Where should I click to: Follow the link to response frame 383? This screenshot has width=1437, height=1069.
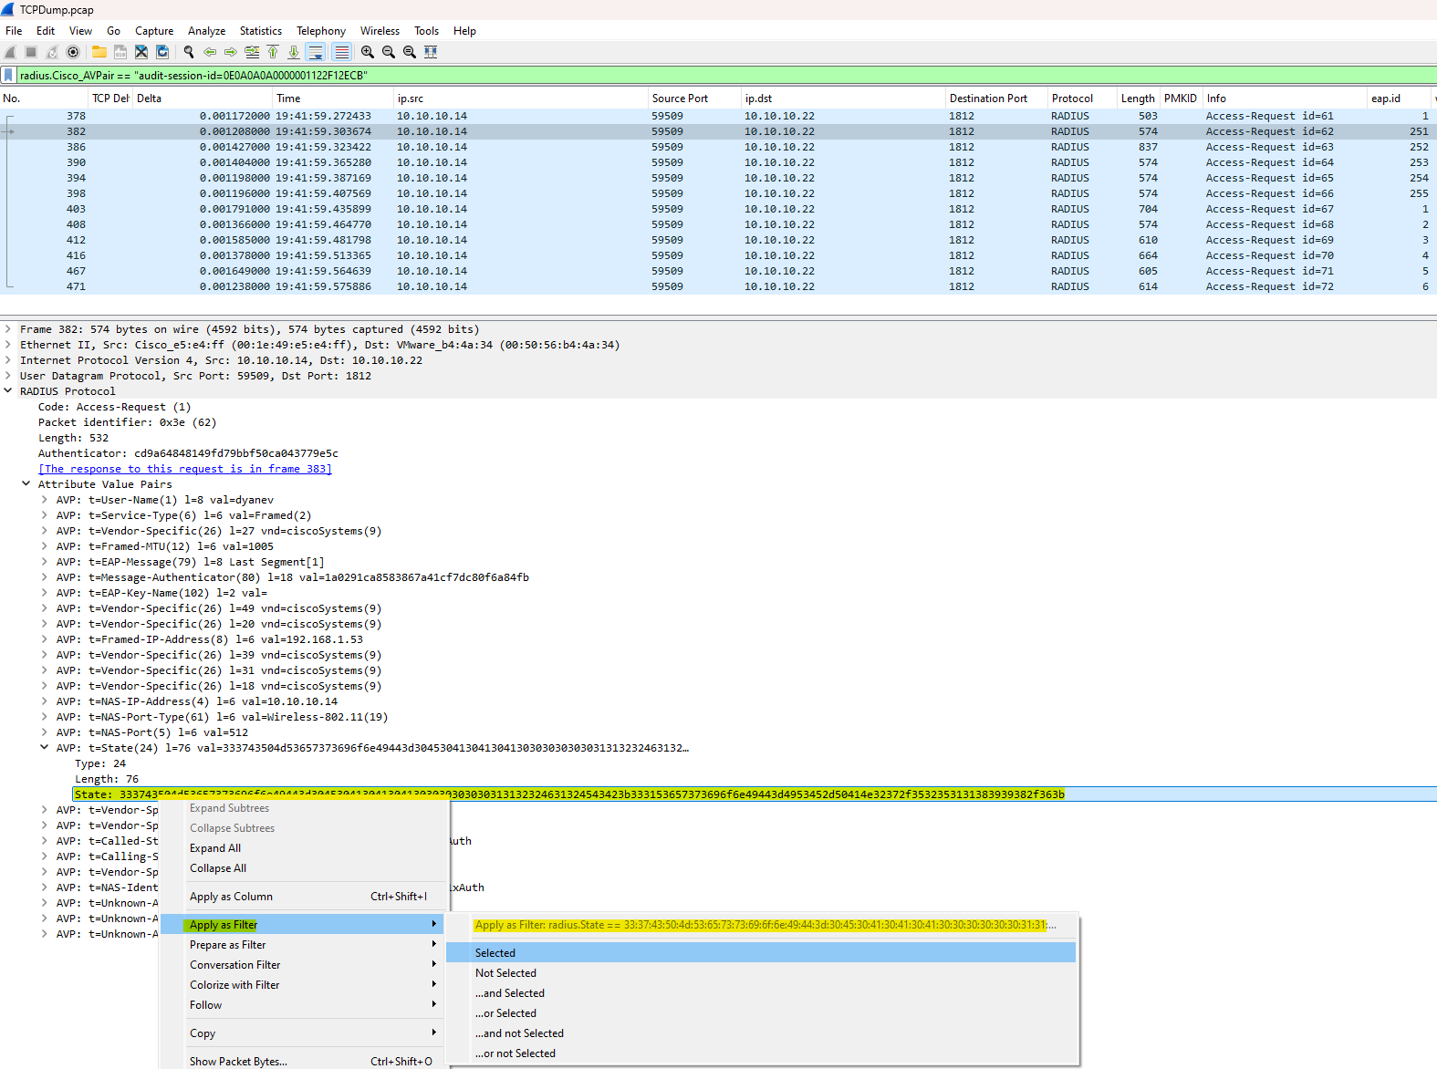tap(185, 469)
